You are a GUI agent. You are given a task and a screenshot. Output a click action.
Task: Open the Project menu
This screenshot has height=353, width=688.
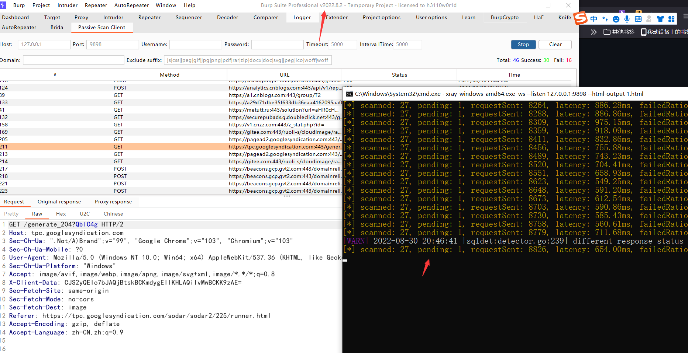(41, 5)
